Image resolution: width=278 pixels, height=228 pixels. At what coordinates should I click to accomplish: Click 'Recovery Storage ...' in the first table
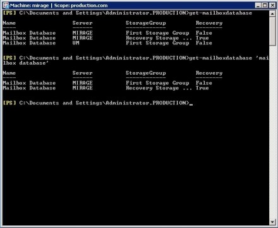(159, 38)
